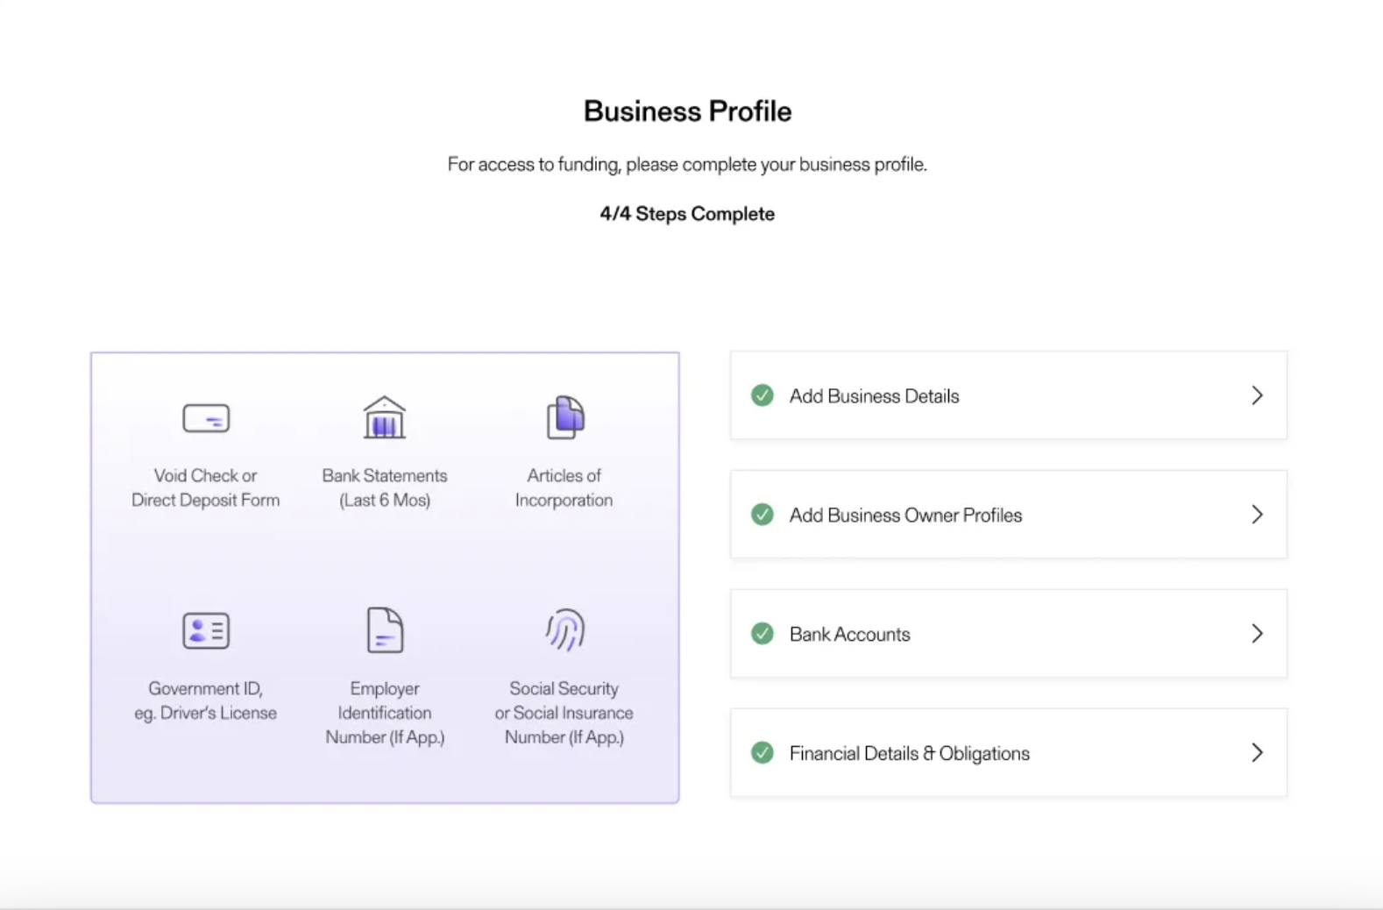Click the 'Government ID, eg. Driver's License' label
This screenshot has width=1383, height=910.
coord(206,700)
